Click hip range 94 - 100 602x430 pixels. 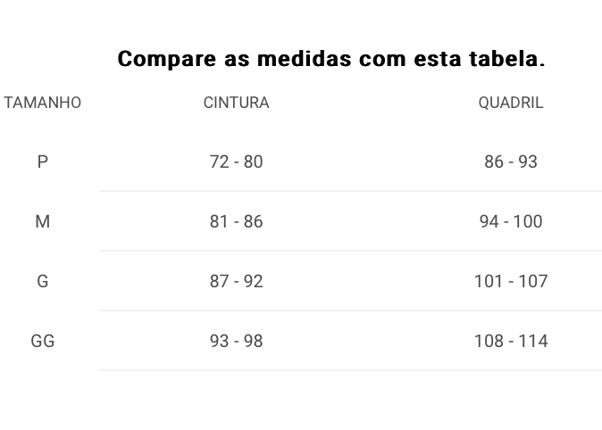tap(511, 221)
